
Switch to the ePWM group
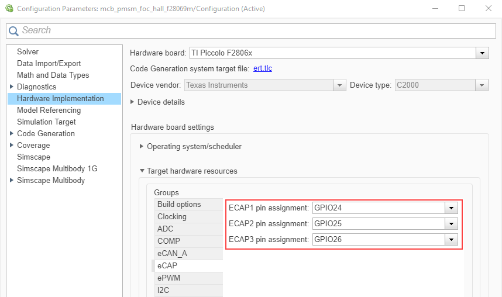tap(169, 278)
